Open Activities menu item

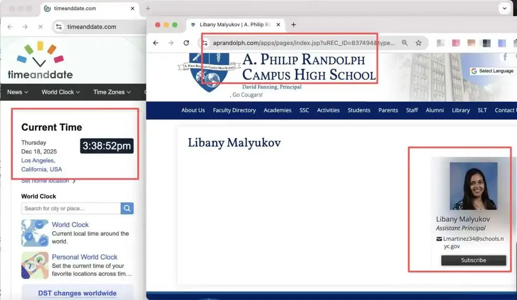(x=328, y=110)
